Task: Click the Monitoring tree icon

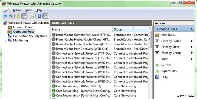Action: pyautogui.click(x=10, y=41)
